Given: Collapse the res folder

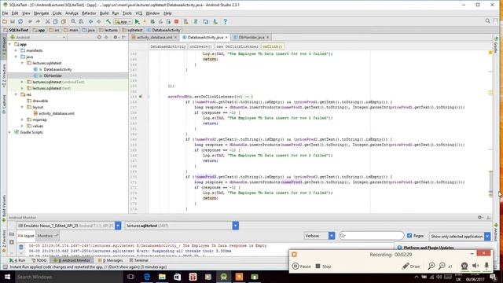Looking at the screenshot, I should pyautogui.click(x=16, y=94).
